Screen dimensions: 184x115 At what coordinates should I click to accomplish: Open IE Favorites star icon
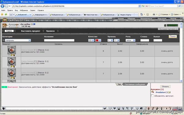tap(2, 14)
